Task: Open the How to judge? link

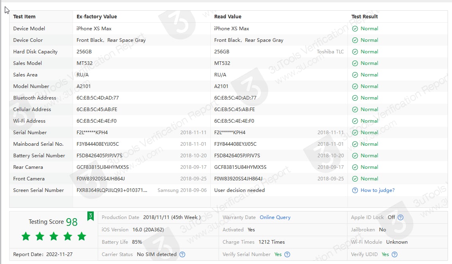Action: point(377,190)
